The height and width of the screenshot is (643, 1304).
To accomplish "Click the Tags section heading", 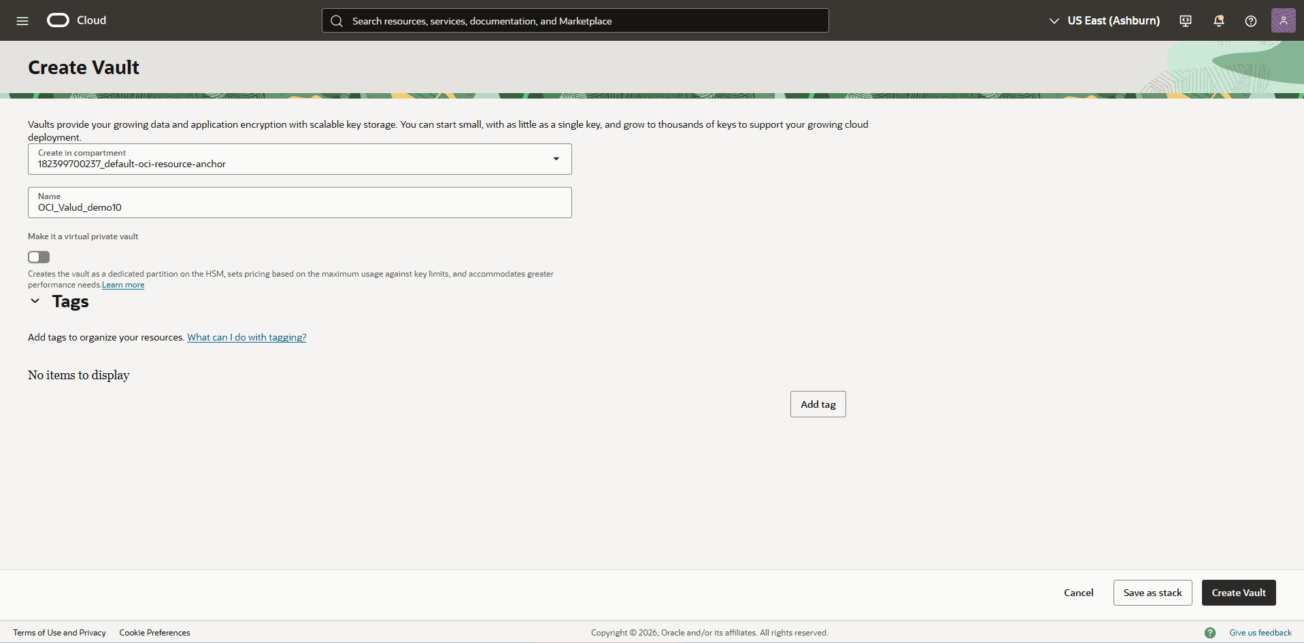I will click(71, 301).
